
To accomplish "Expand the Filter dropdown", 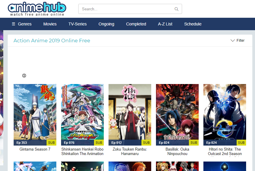I will pyautogui.click(x=238, y=41).
